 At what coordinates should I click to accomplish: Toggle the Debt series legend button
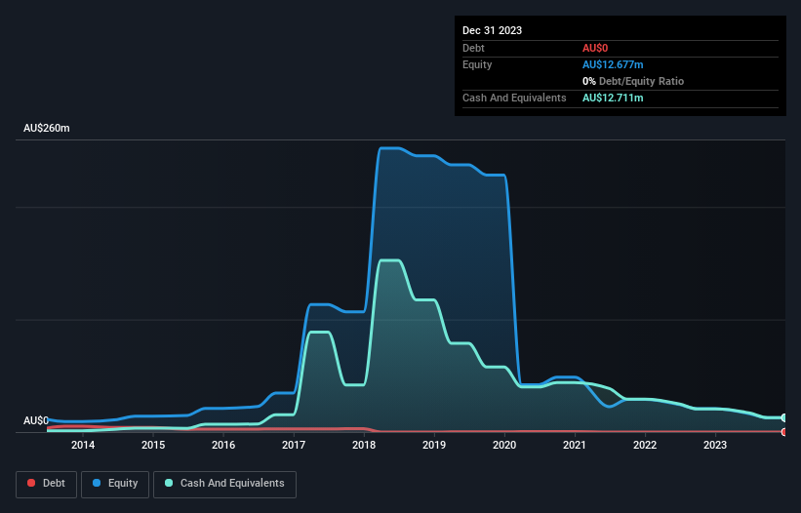click(x=47, y=484)
